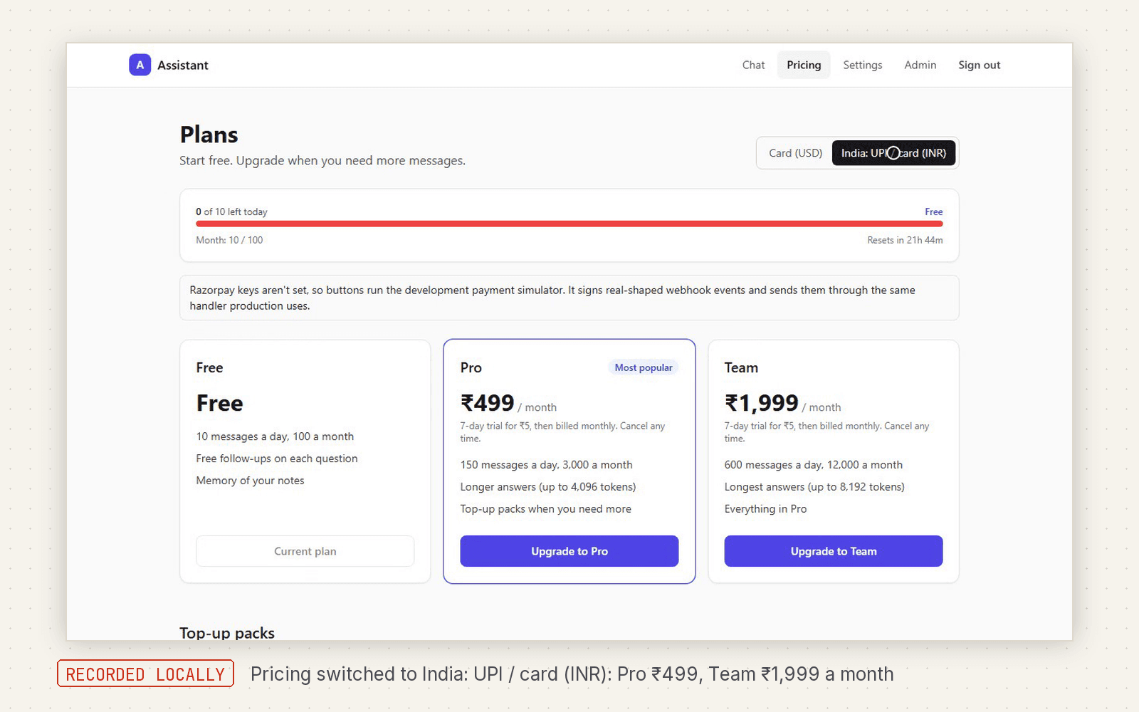Click "Start free. Upgrade when you need" subtitle
Image resolution: width=1139 pixels, height=712 pixels.
point(322,161)
